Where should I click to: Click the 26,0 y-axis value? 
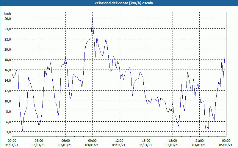[x=7, y=19]
